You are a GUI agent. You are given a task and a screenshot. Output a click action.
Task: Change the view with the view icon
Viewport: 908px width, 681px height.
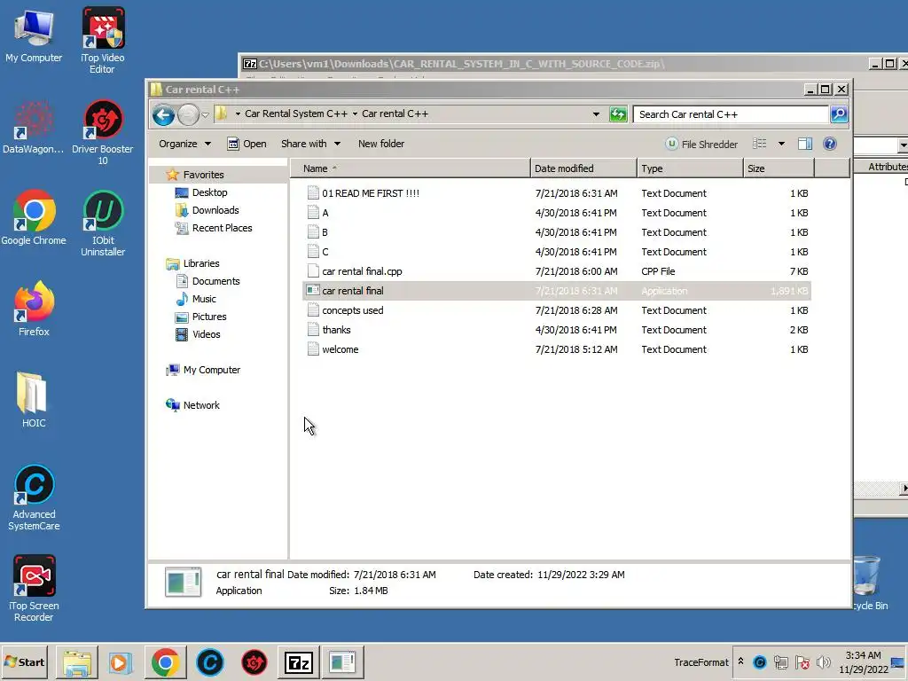(x=759, y=144)
